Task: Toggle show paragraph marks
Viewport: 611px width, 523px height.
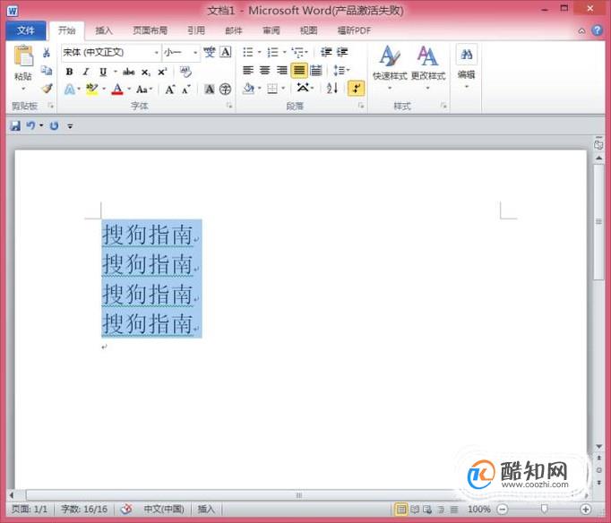Action: pos(357,89)
